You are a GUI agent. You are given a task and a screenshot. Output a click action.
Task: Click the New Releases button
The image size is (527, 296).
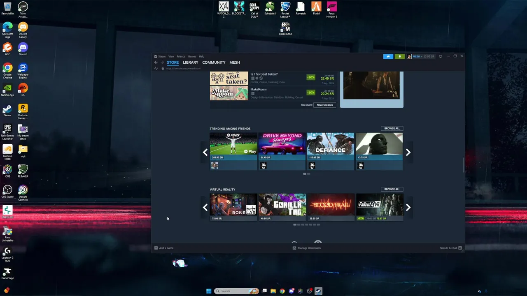click(x=325, y=105)
